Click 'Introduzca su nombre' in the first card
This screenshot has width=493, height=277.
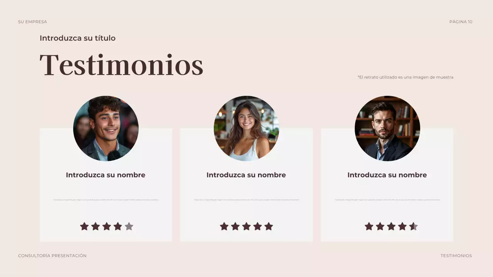point(106,175)
